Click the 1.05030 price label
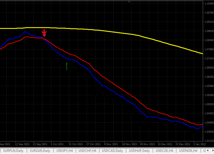This screenshot has width=214, height=154. (209, 104)
